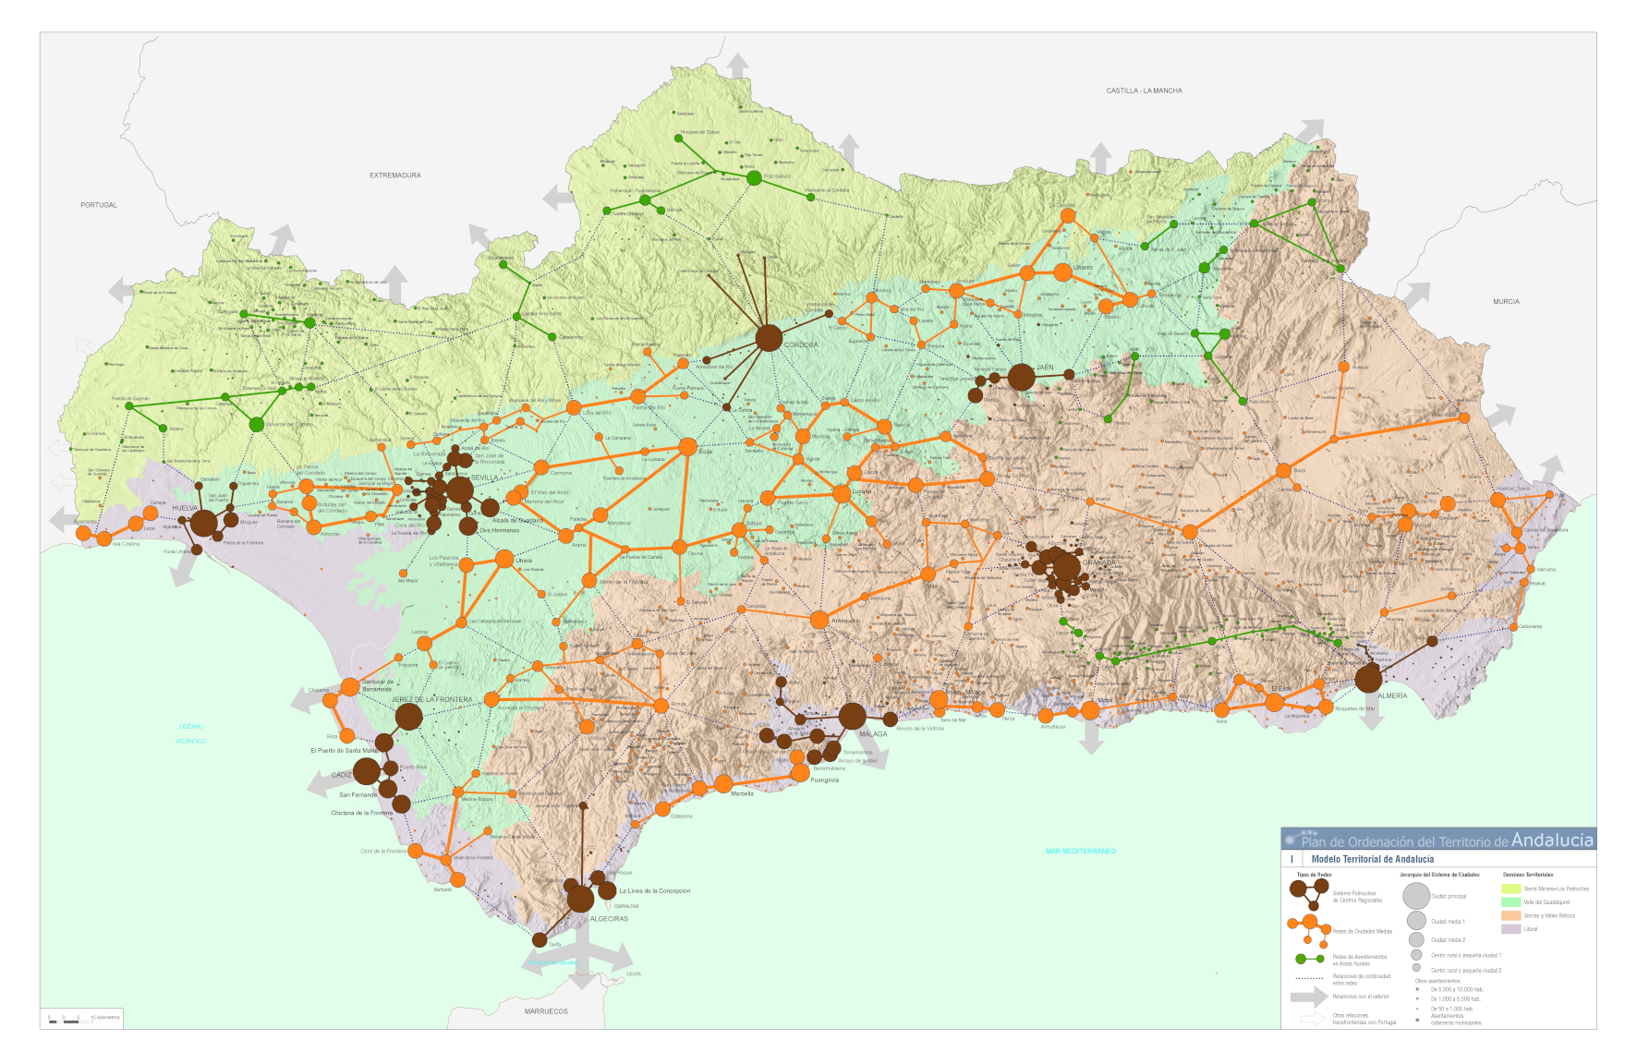
Task: Click the OCÉANO ATLÁNTICO label
Action: 191,733
